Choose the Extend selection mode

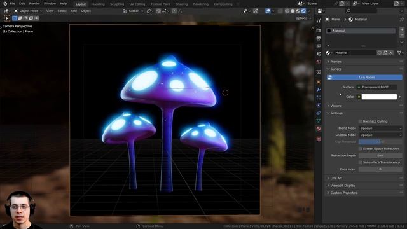coord(20,18)
